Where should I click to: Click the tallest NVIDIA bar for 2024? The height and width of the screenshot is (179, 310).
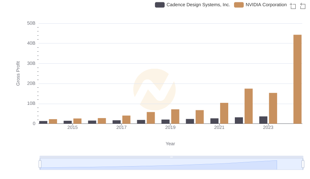tap(297, 79)
